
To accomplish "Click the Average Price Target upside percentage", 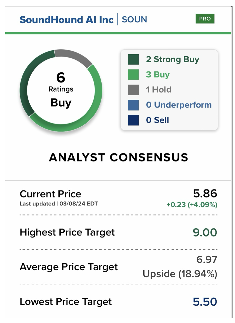I will click(180, 274).
